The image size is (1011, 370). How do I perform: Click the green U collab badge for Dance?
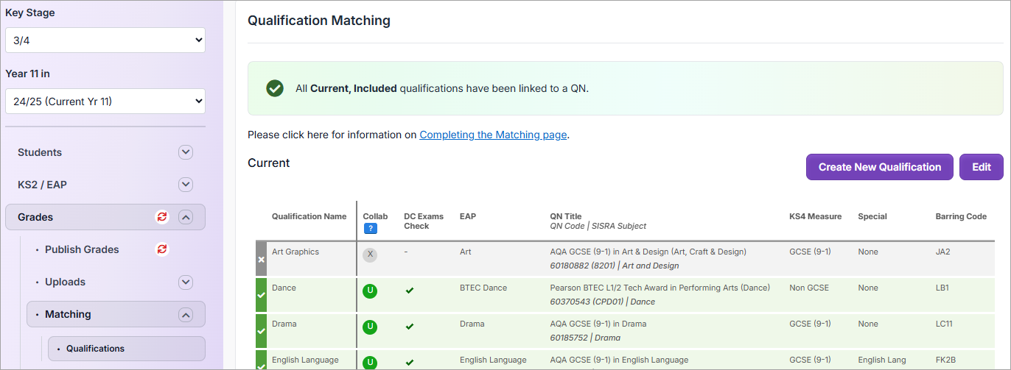point(370,291)
